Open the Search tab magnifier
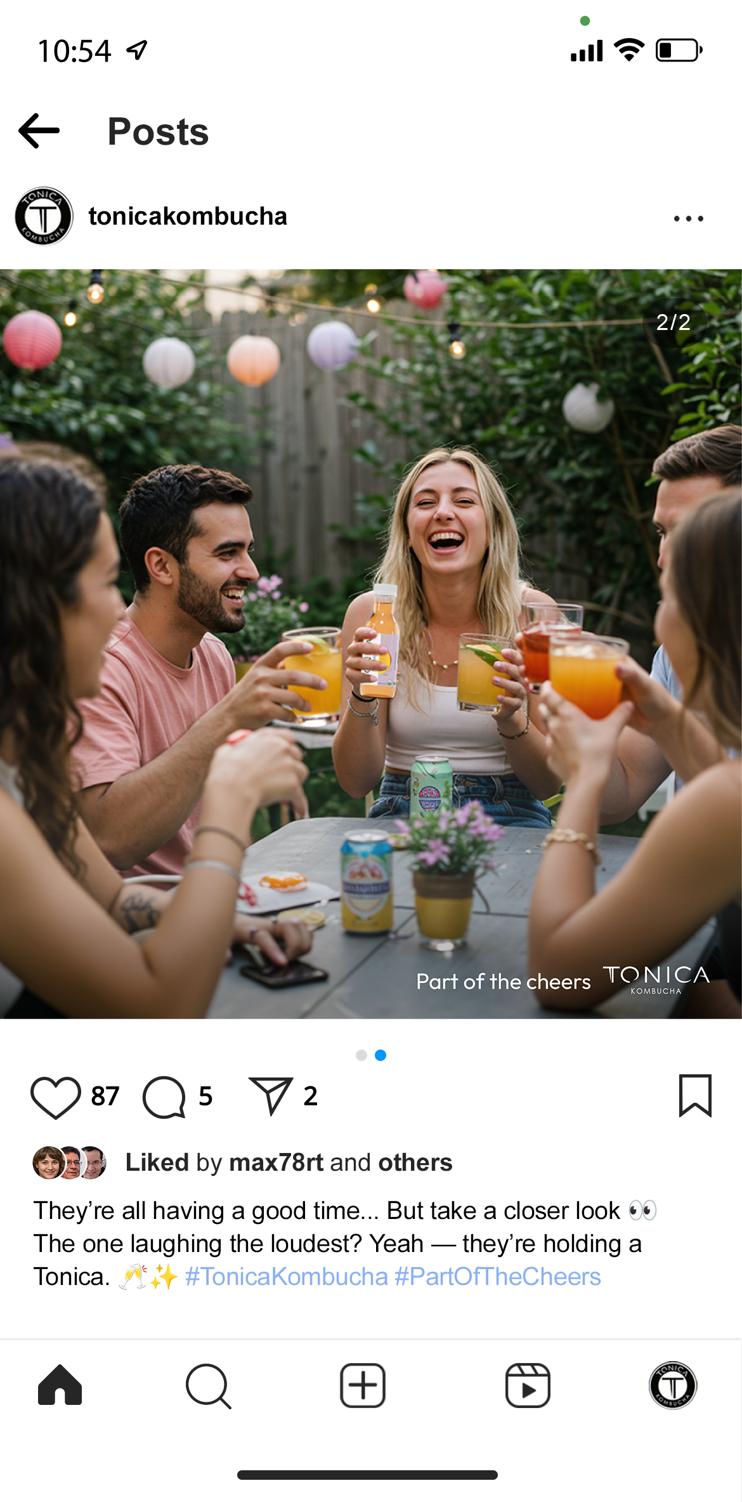This screenshot has width=742, height=1502. pos(209,1386)
